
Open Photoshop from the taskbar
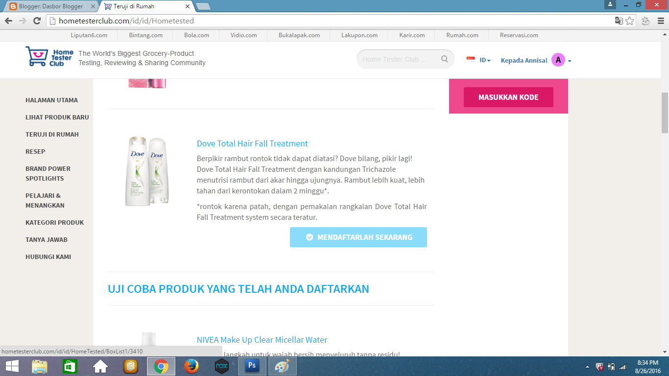[251, 366]
